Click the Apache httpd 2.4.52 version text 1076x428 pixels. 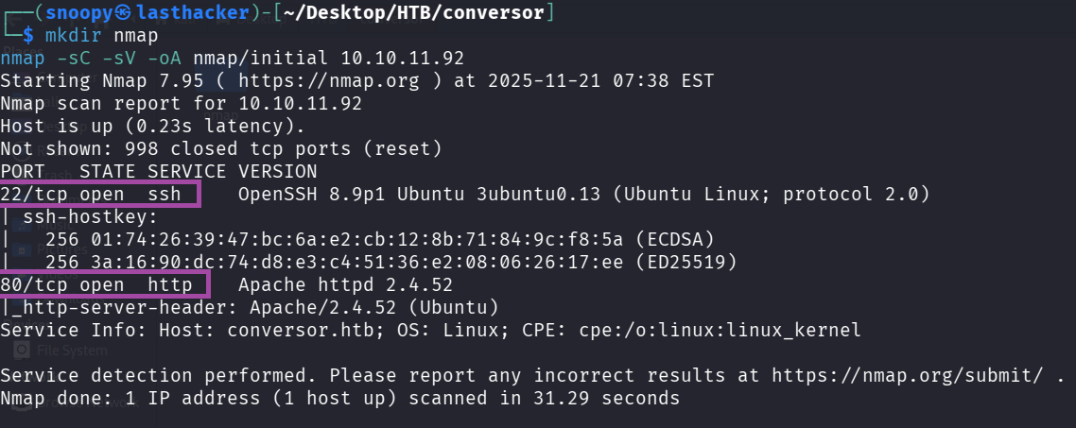pyautogui.click(x=345, y=284)
